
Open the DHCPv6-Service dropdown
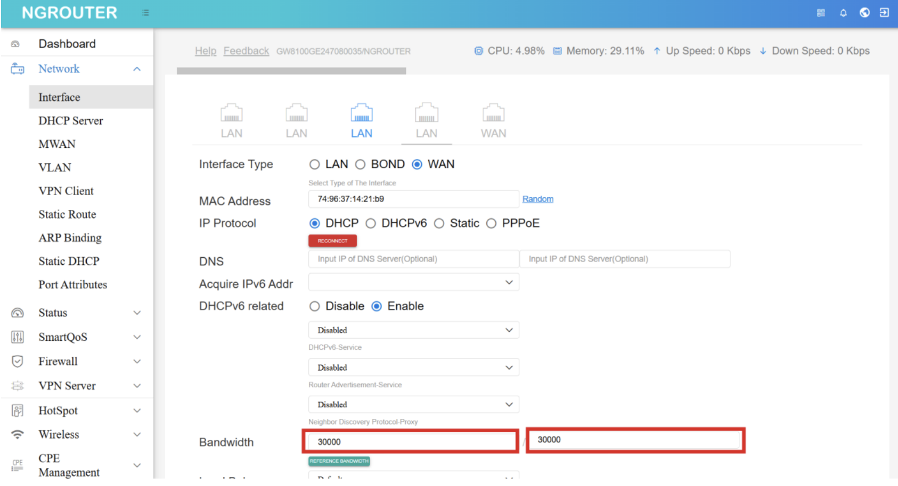[x=413, y=330]
